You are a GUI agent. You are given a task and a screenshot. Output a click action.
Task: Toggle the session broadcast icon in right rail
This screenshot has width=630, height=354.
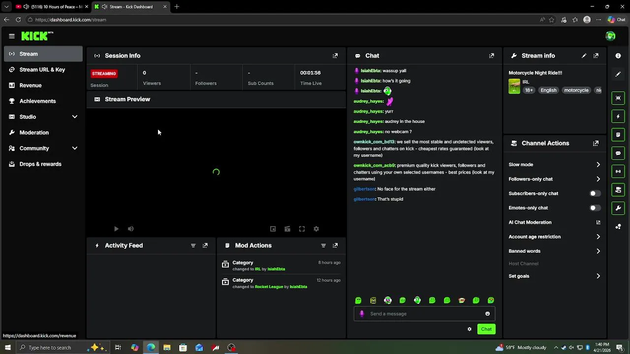(618, 172)
